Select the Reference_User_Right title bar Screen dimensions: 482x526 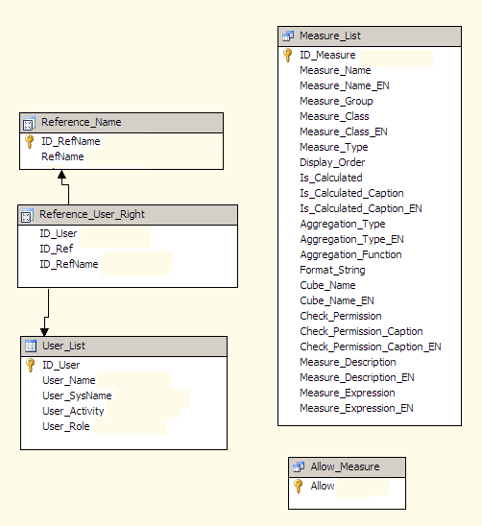tap(128, 215)
